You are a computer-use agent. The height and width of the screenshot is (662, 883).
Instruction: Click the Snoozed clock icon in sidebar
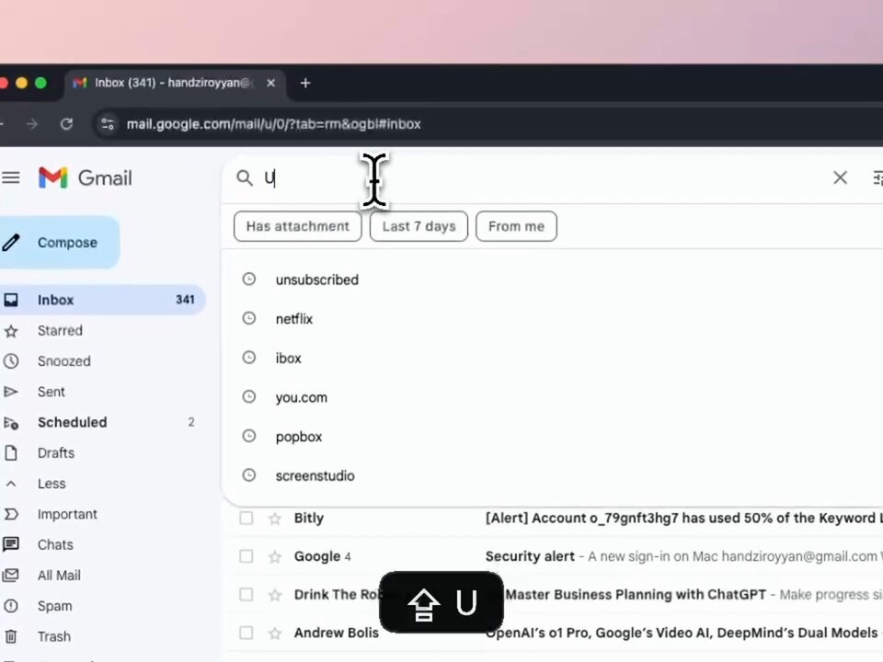click(x=11, y=360)
